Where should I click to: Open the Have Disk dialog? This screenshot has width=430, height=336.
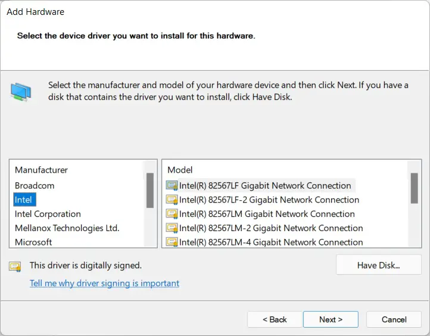[x=378, y=265]
